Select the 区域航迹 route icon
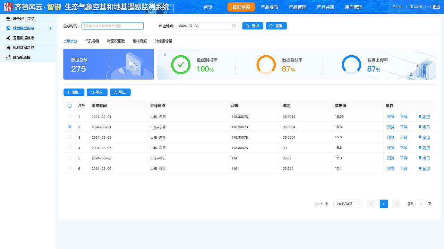This screenshot has height=249, width=444. 9,57
